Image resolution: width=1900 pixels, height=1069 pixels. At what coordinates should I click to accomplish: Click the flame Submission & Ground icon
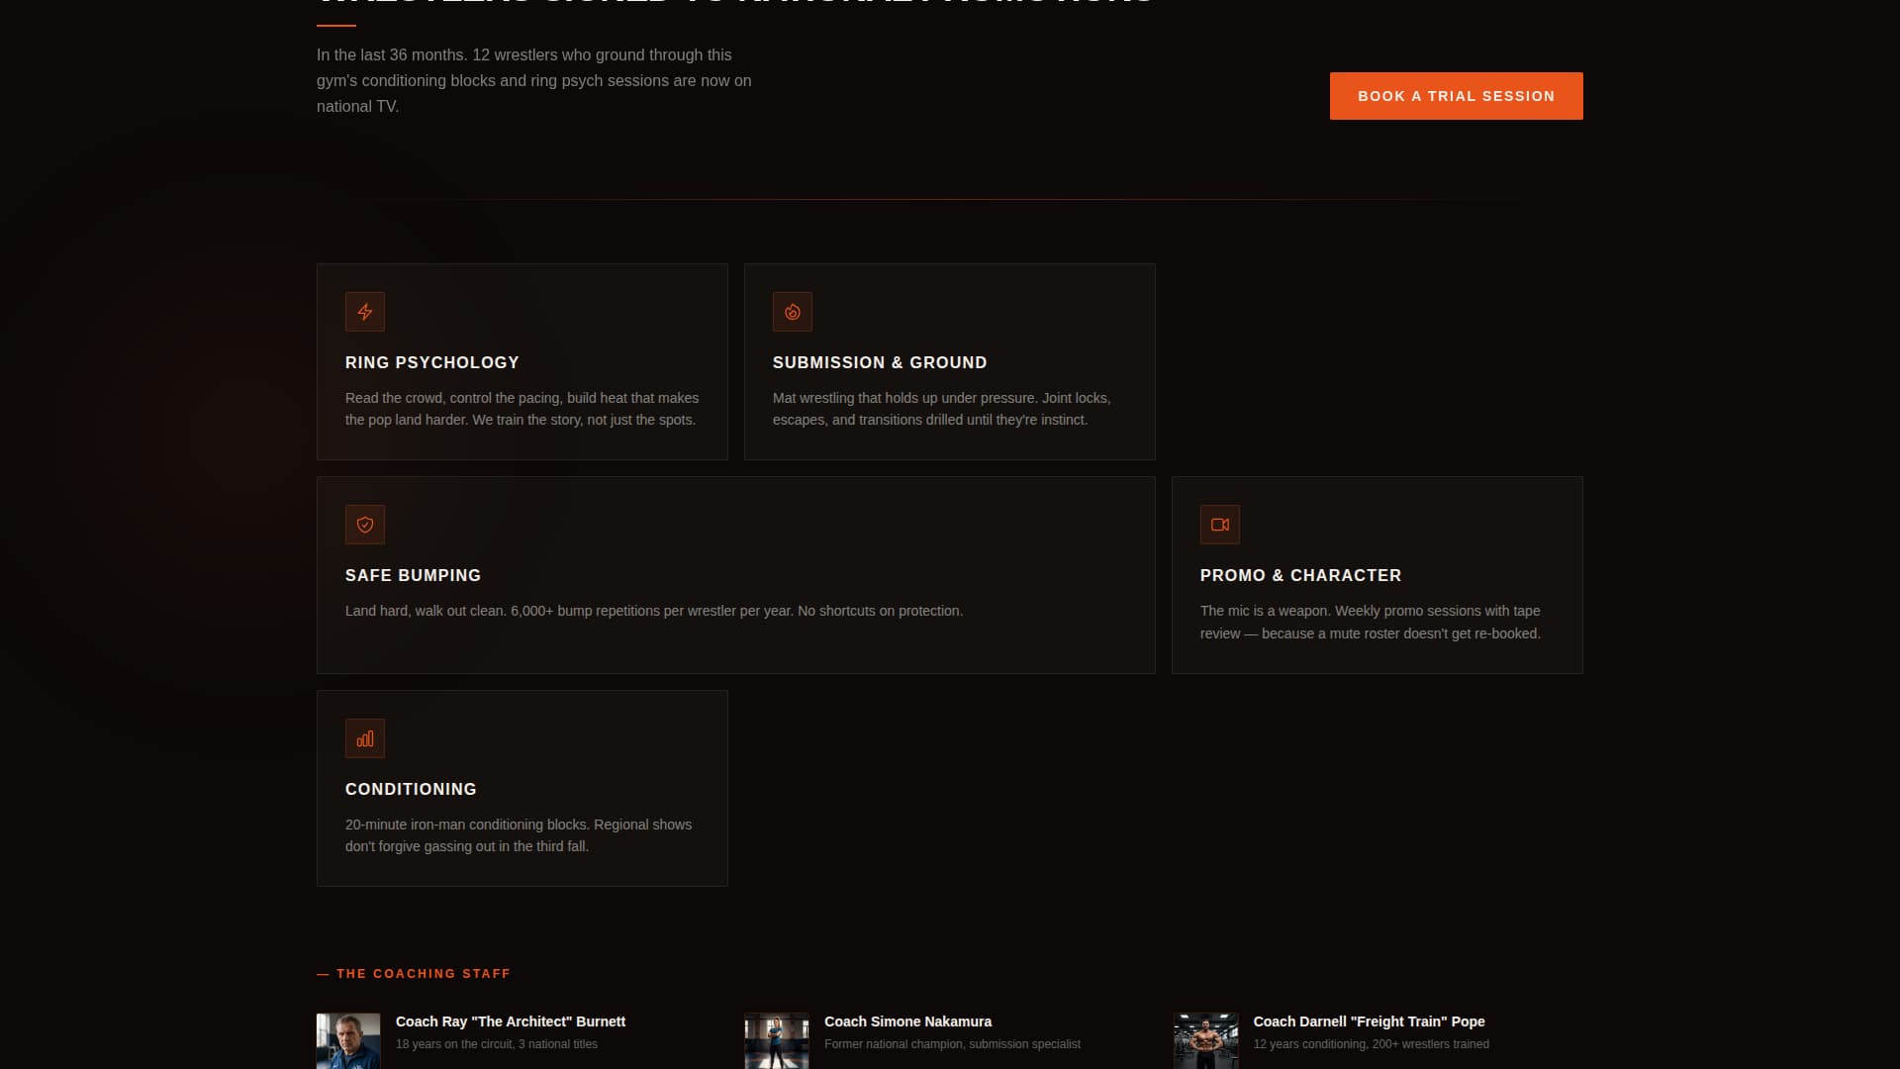coord(793,312)
